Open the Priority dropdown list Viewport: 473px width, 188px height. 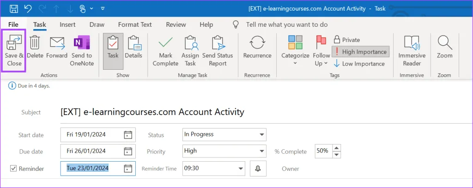click(x=261, y=151)
